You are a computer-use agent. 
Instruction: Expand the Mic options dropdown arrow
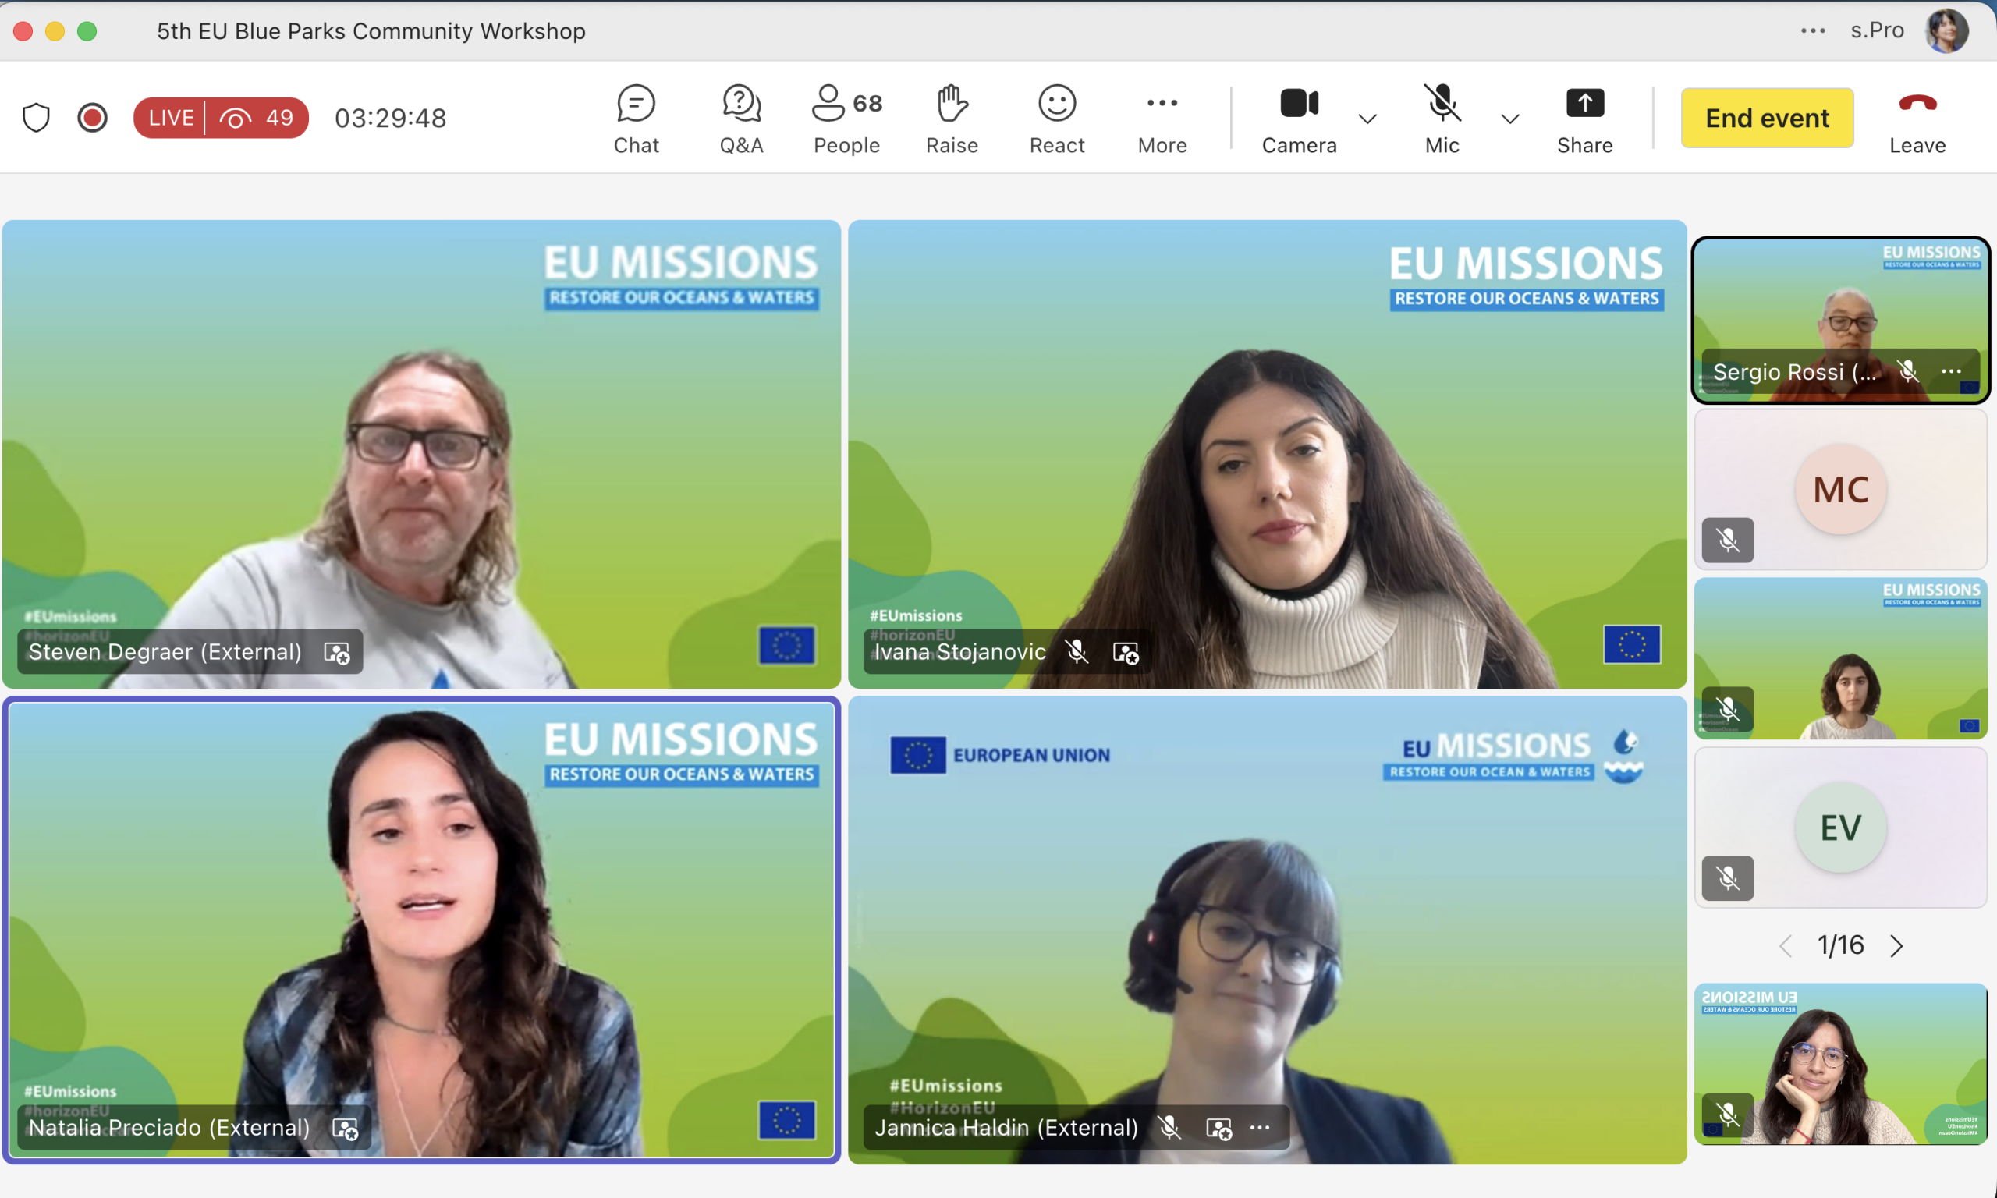pos(1510,119)
